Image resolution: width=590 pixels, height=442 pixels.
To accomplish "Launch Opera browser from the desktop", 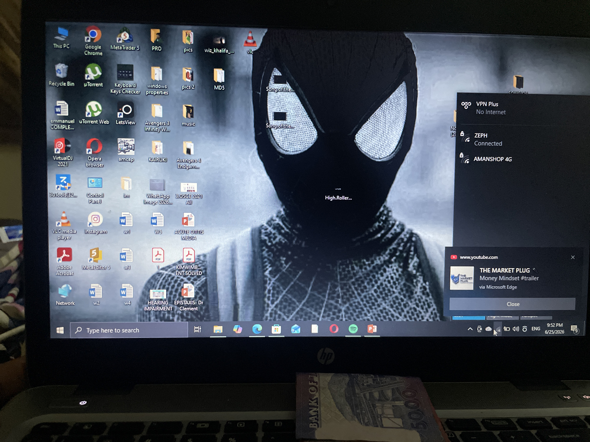I will 94,153.
